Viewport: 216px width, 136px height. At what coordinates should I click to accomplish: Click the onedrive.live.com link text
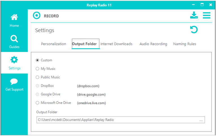pyautogui.click(x=92, y=103)
